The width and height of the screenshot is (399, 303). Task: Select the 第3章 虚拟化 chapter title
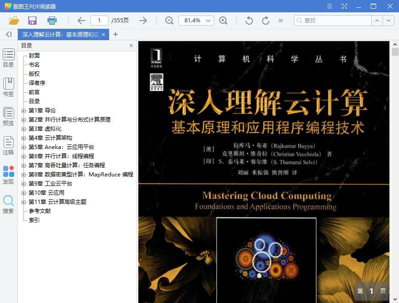45,129
